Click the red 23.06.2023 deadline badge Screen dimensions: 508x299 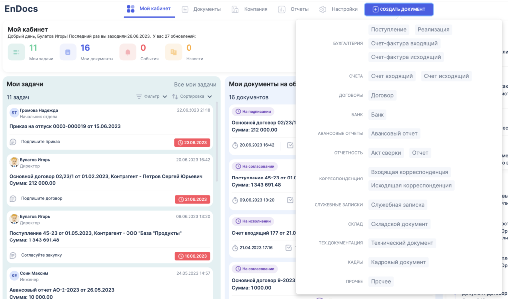pyautogui.click(x=192, y=143)
